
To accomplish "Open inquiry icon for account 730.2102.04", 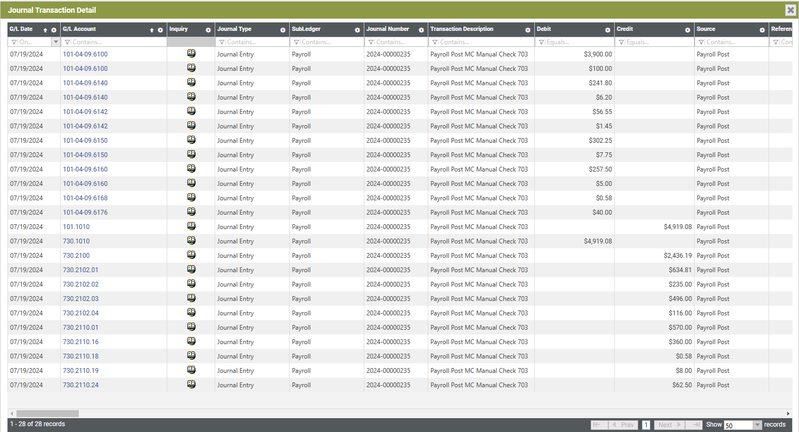I will tap(191, 312).
